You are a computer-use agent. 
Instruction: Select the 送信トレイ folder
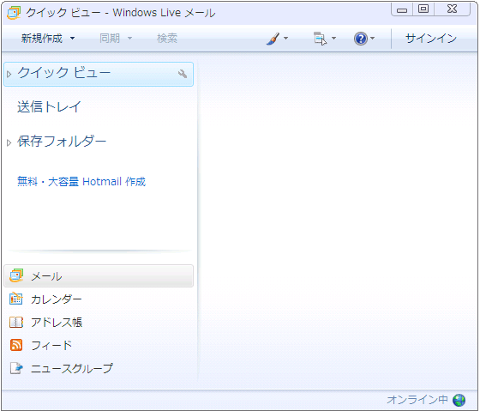click(x=49, y=107)
